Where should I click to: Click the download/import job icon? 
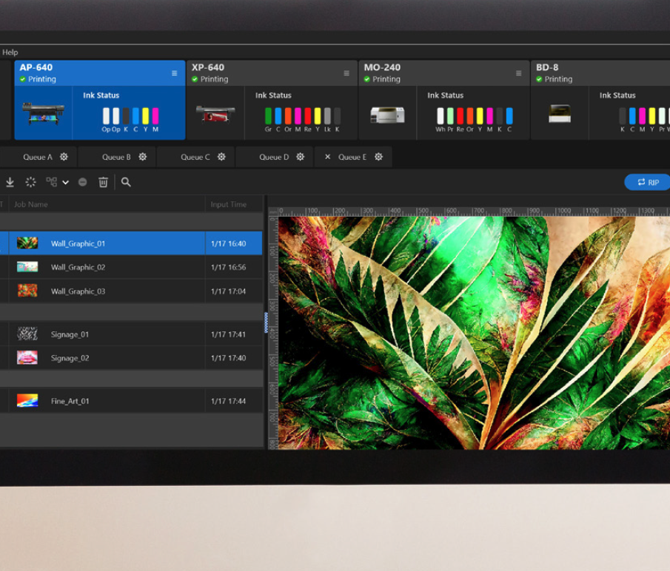[x=10, y=182]
